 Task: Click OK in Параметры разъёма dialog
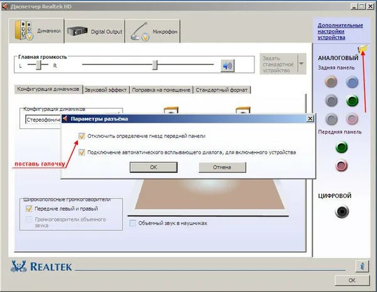tap(153, 167)
